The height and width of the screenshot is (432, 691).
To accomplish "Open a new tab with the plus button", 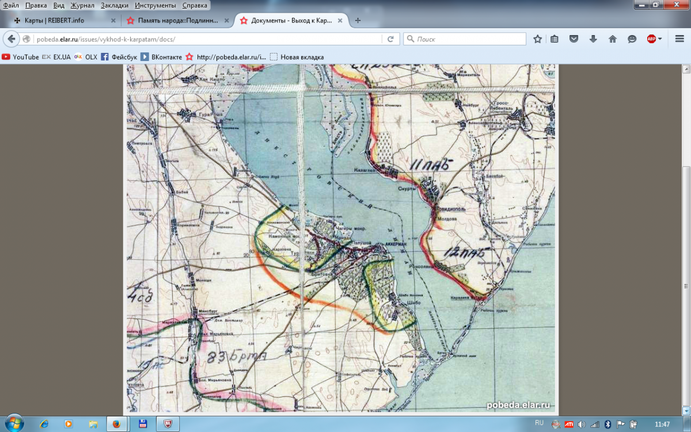I will pos(358,21).
